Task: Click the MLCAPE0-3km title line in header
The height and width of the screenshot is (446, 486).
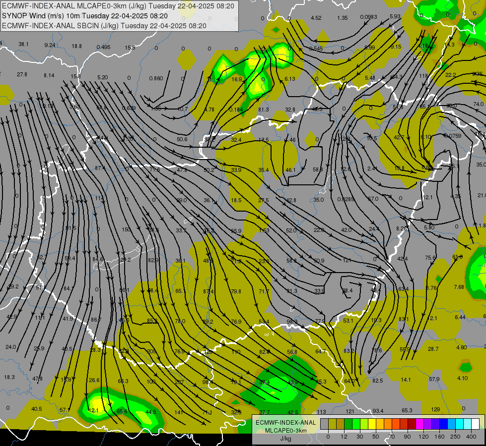Action: tap(118, 6)
